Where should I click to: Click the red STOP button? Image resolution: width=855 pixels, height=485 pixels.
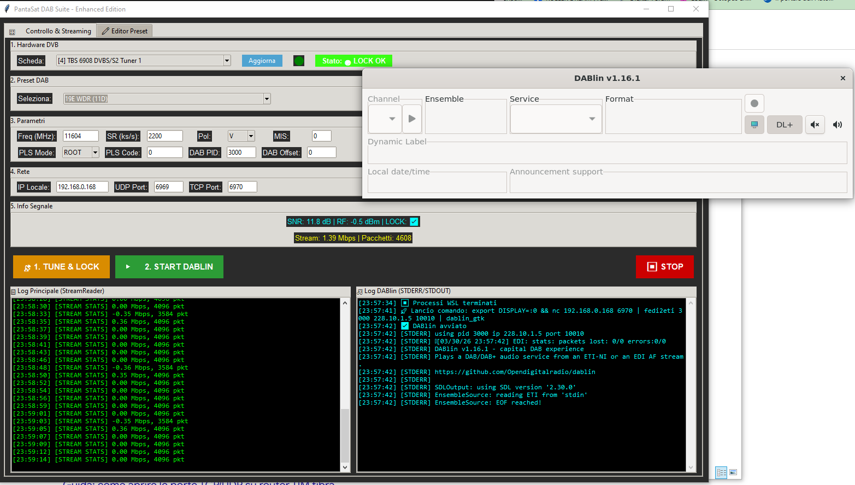(665, 267)
